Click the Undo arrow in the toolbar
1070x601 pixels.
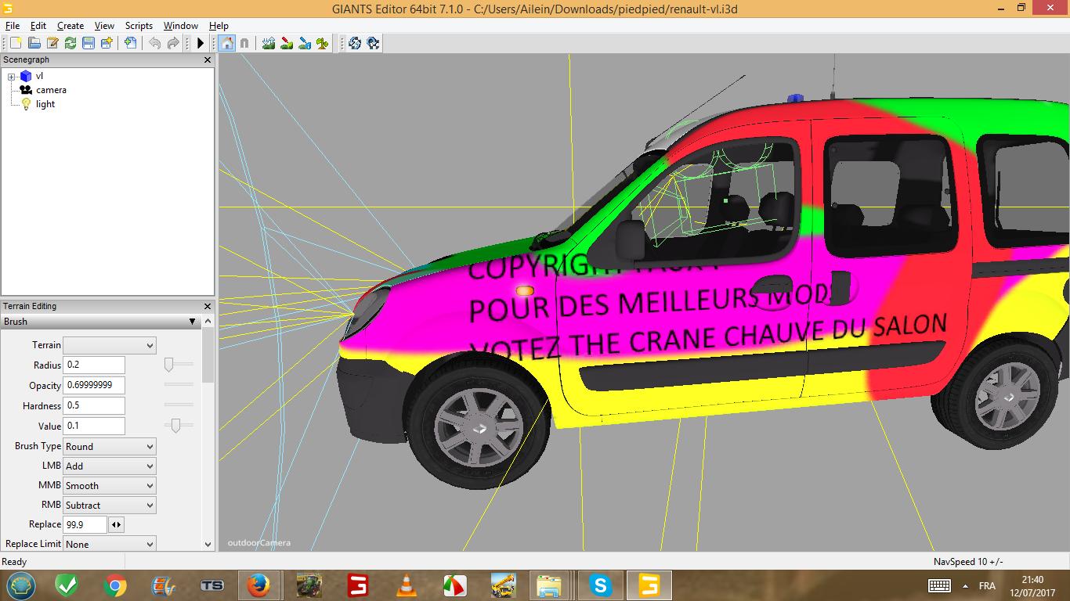155,43
